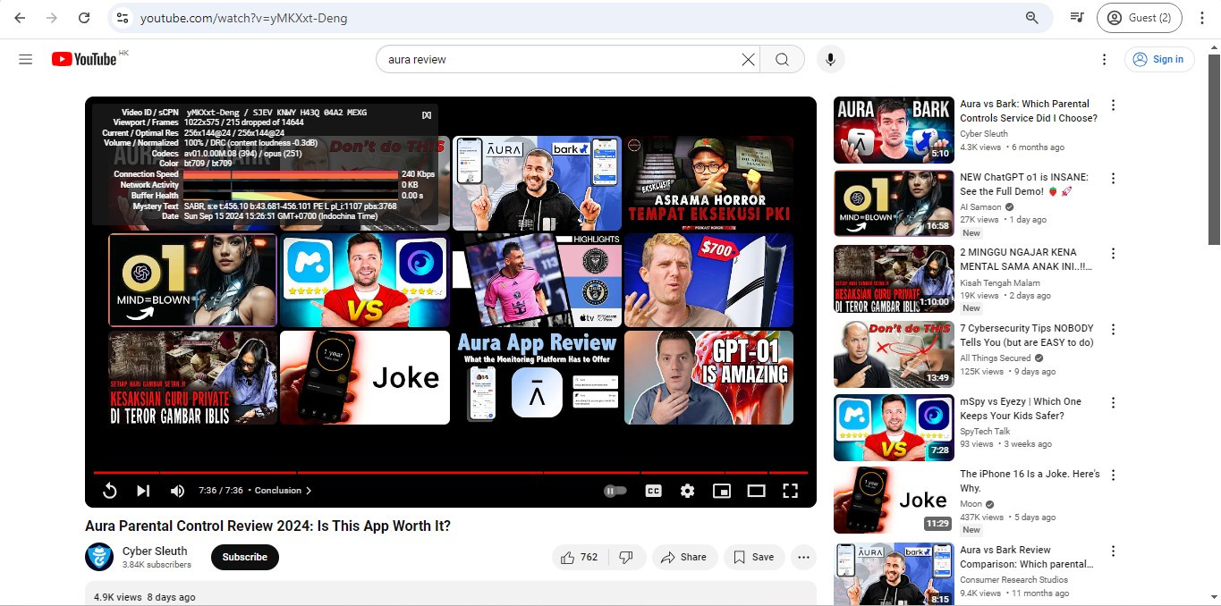Seek on the red video progress bar
The image size is (1221, 606).
coord(451,472)
